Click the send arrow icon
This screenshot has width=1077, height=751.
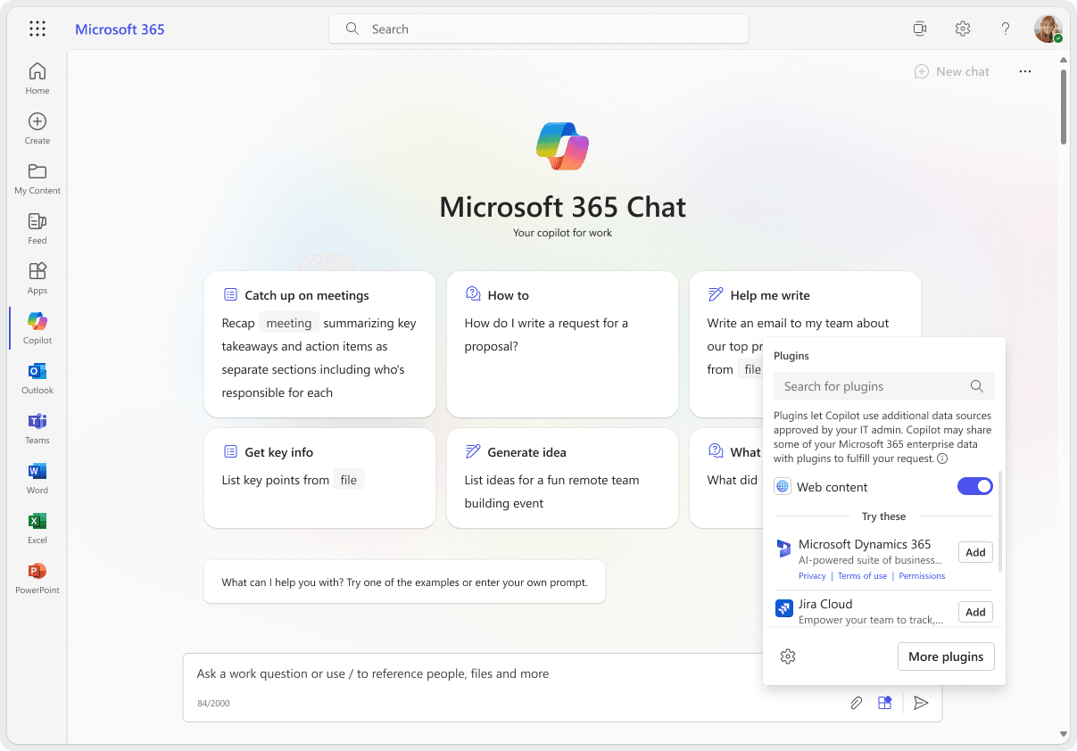coord(922,703)
